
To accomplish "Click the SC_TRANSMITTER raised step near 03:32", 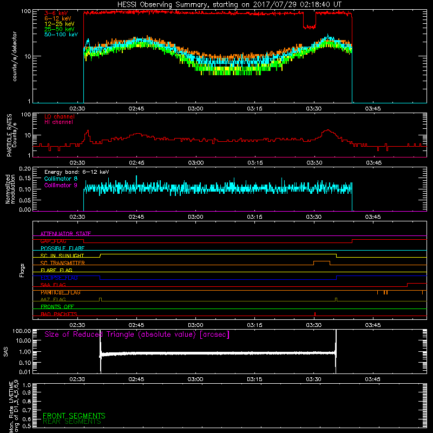I will pyautogui.click(x=322, y=261).
